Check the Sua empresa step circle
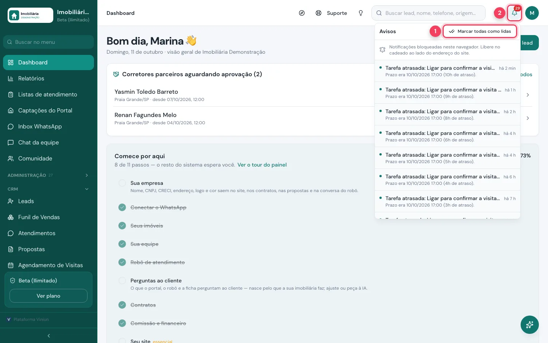Viewport: 548px width, 343px height. coord(122,183)
